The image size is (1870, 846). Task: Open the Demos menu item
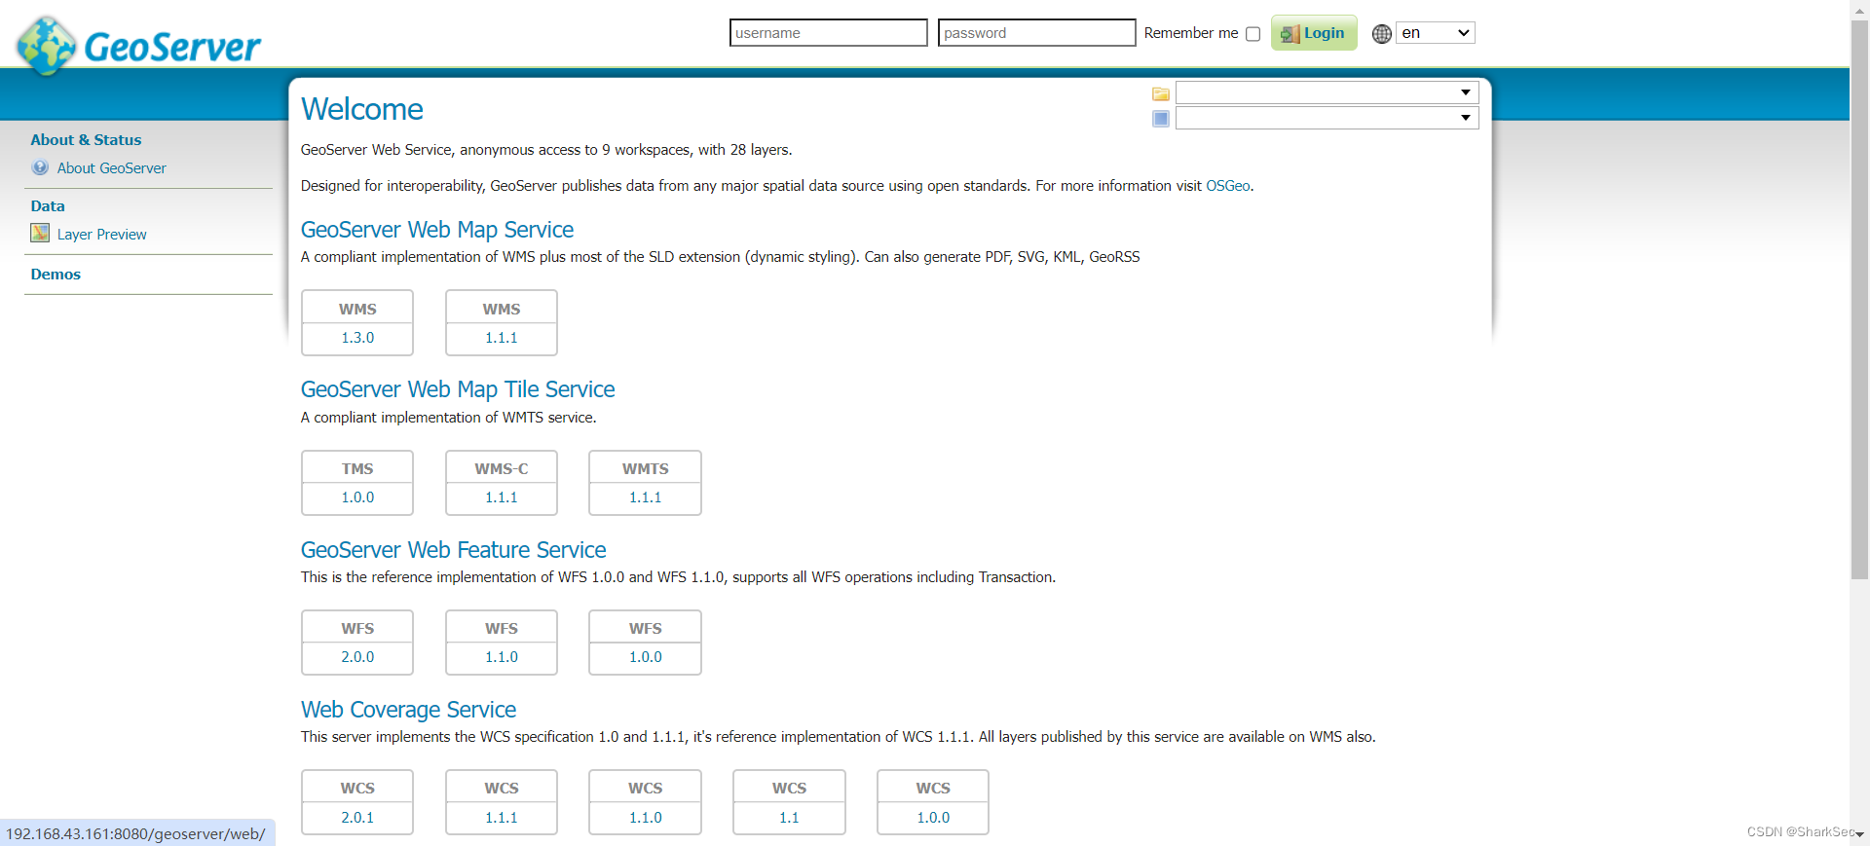pyautogui.click(x=56, y=275)
